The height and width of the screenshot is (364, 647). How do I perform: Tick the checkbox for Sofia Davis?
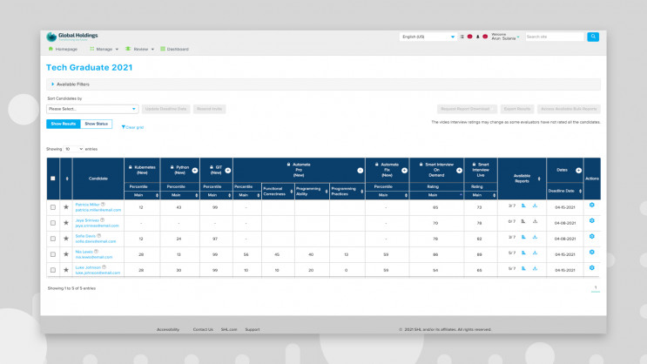pos(53,239)
